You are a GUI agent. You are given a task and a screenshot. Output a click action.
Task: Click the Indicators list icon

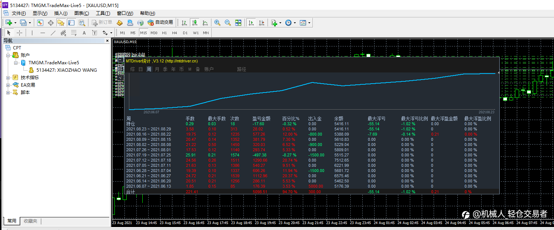(x=274, y=23)
